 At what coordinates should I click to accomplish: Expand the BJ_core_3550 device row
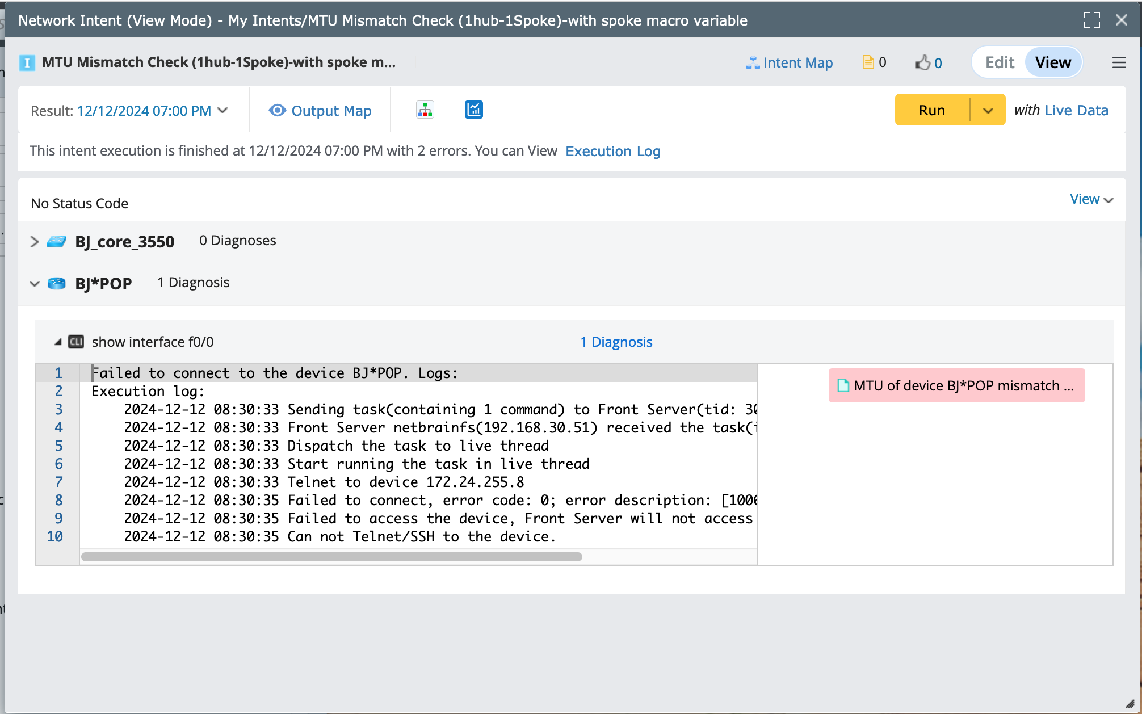pos(35,241)
